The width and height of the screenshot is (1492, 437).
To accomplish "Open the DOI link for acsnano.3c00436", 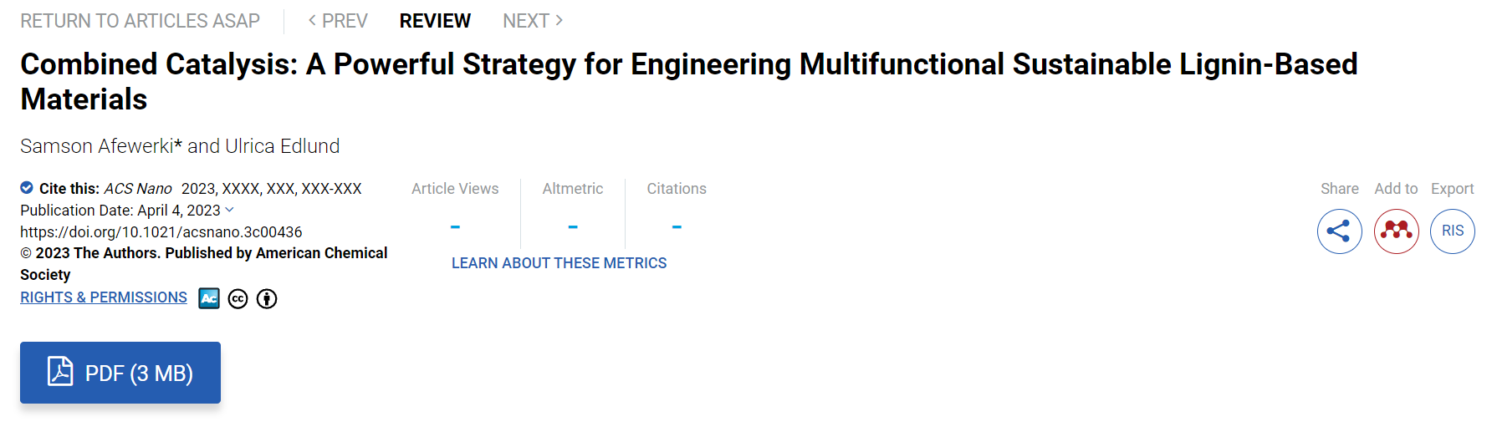I will [x=161, y=232].
